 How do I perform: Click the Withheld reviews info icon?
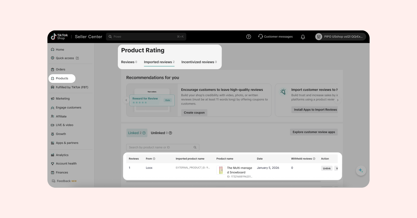[x=314, y=159]
